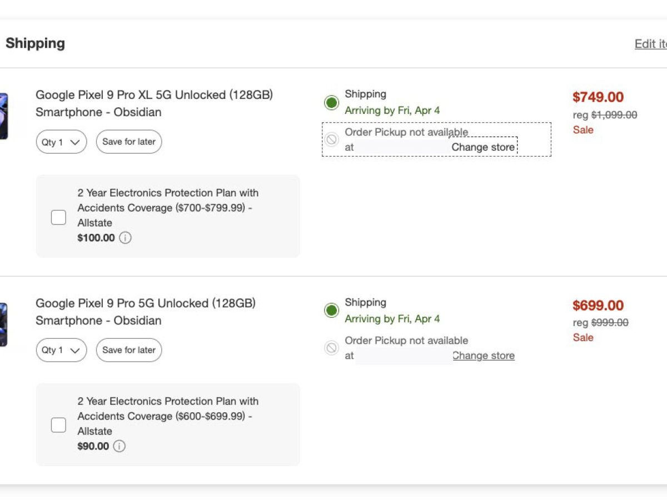Open info icon beside $90.00 protection plan

click(x=120, y=446)
